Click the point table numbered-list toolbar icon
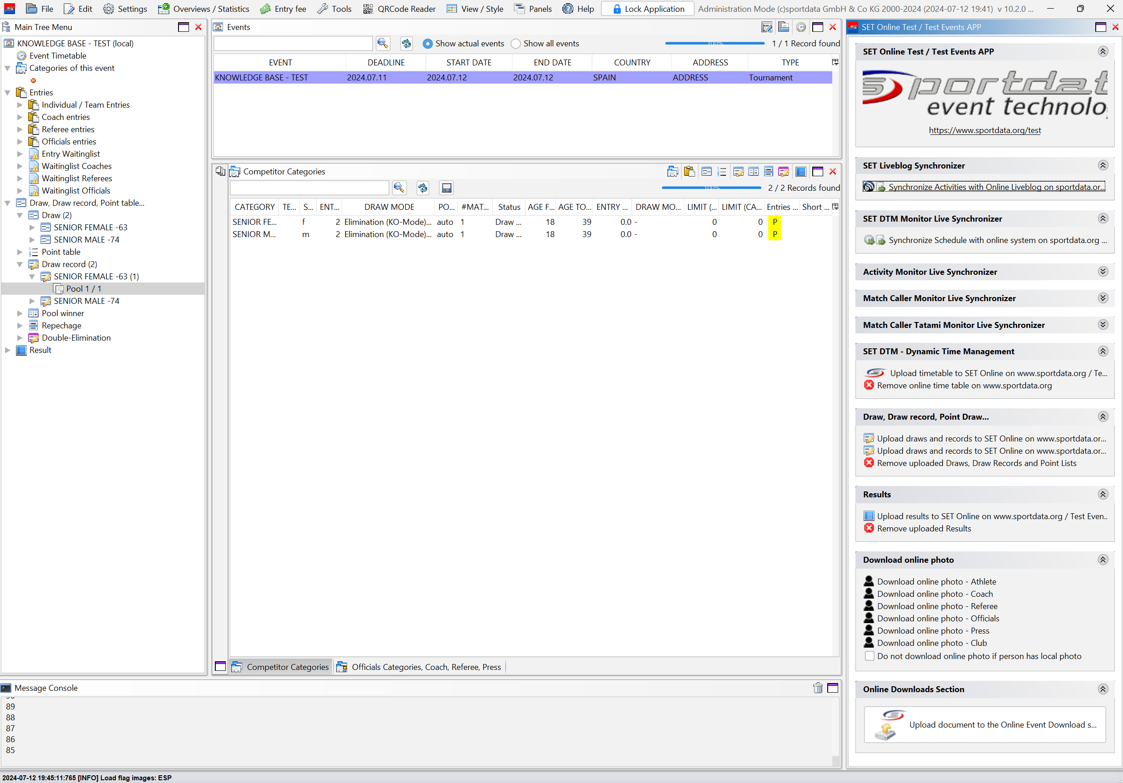This screenshot has height=783, width=1123. pos(721,172)
